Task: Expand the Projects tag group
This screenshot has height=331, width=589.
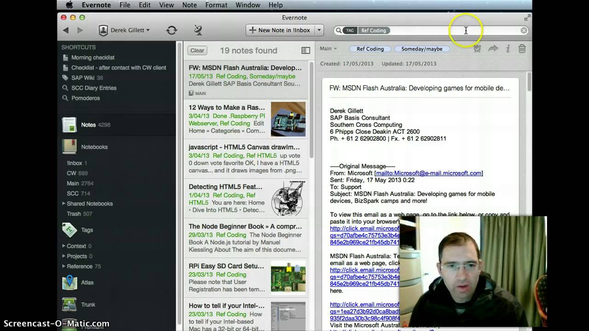Action: tap(64, 256)
